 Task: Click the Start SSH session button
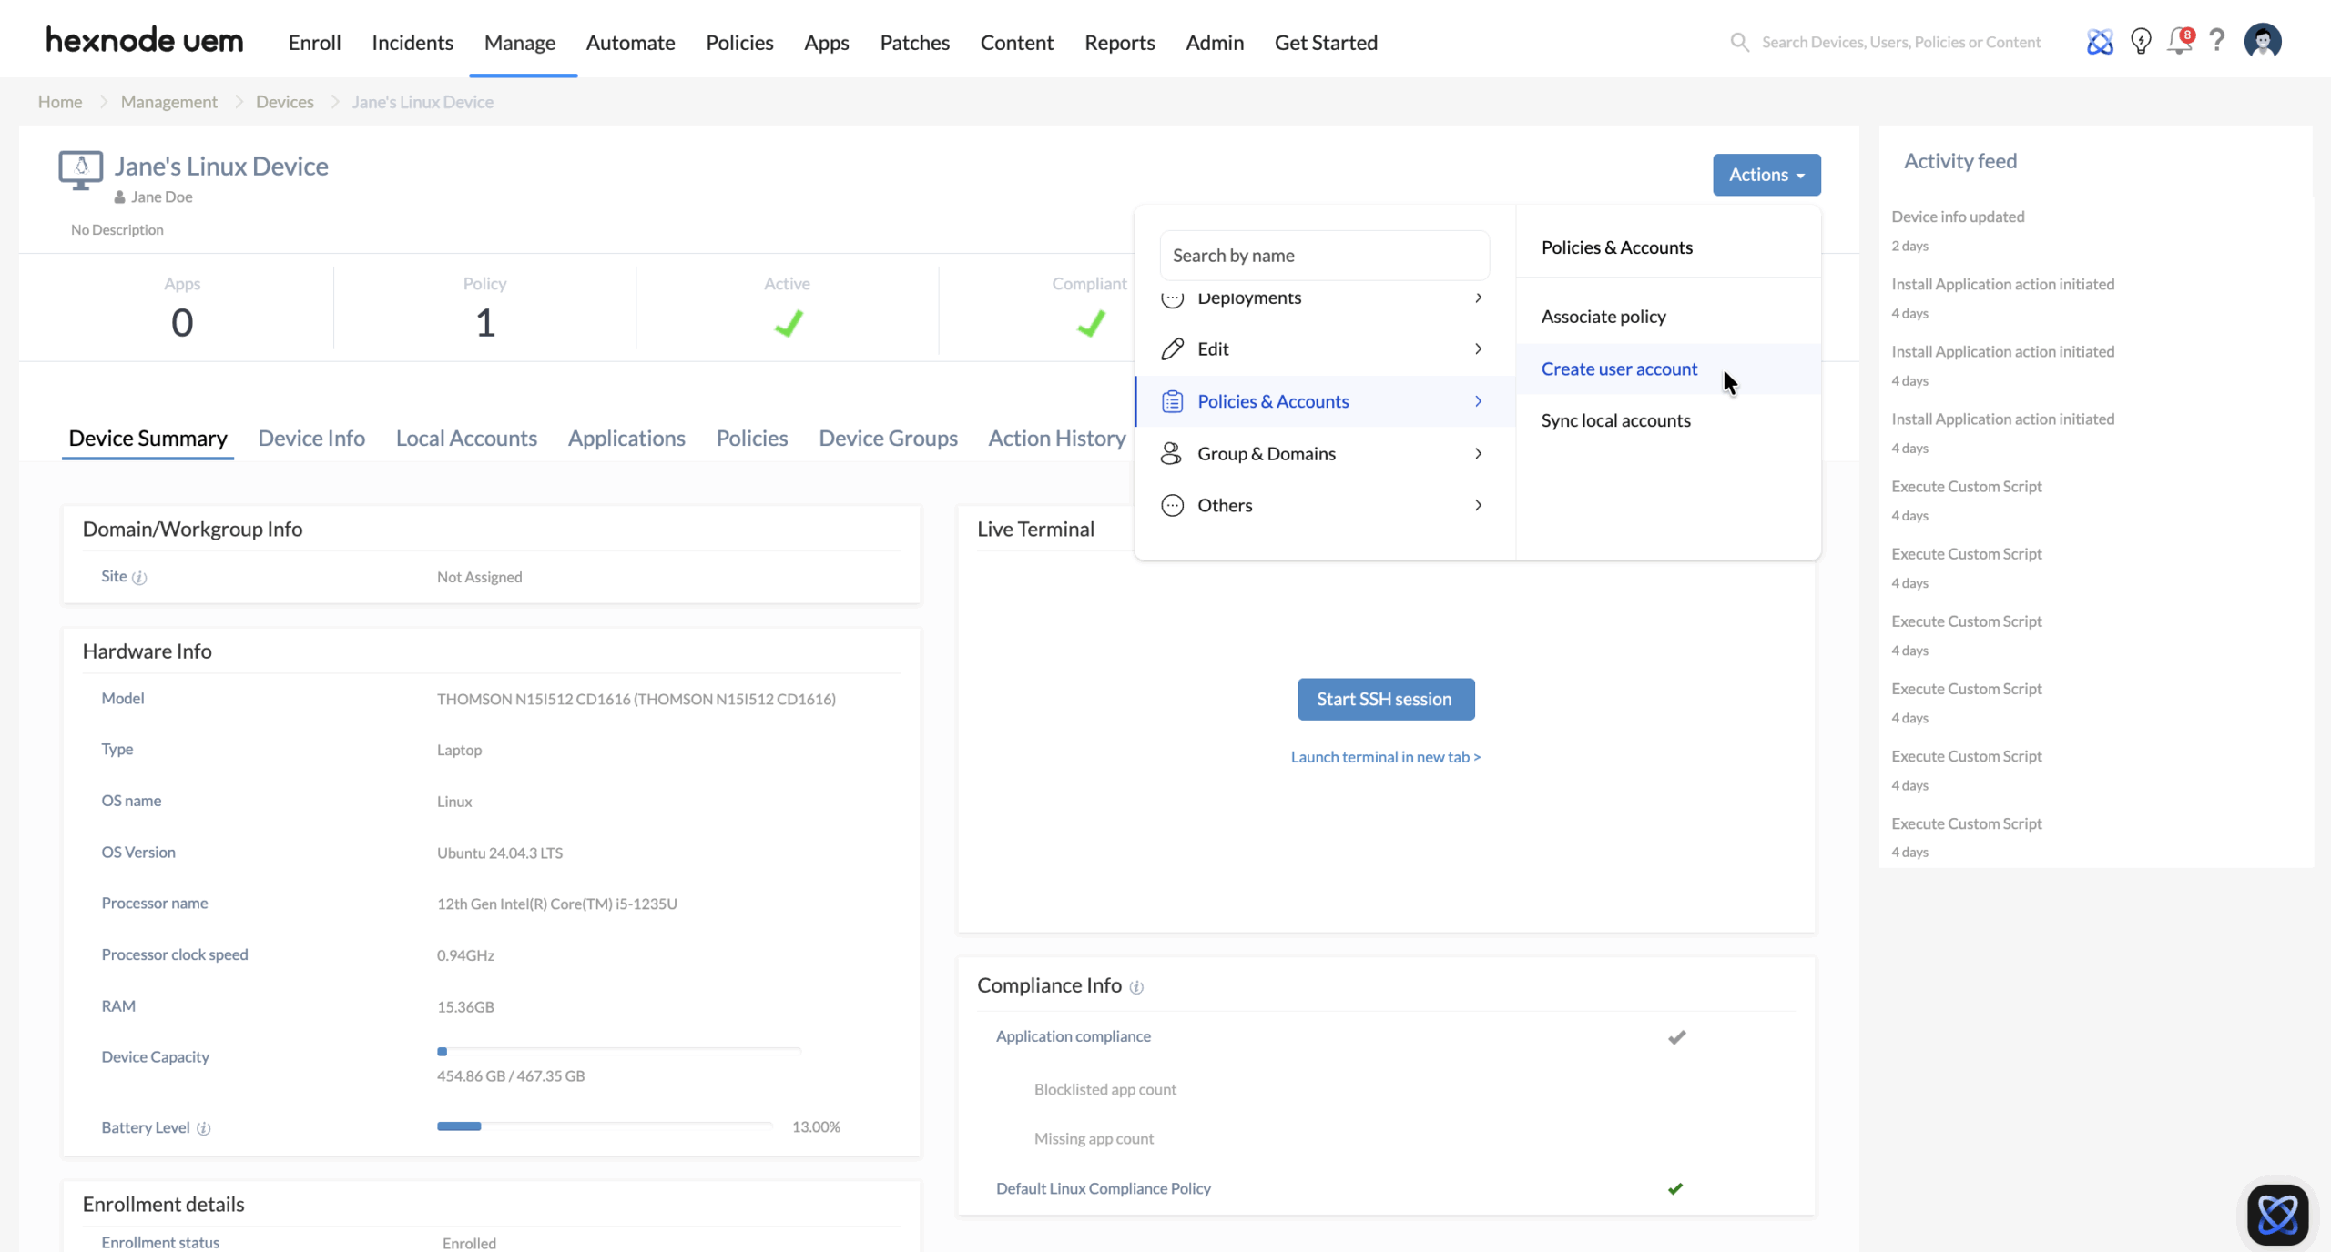1385,700
